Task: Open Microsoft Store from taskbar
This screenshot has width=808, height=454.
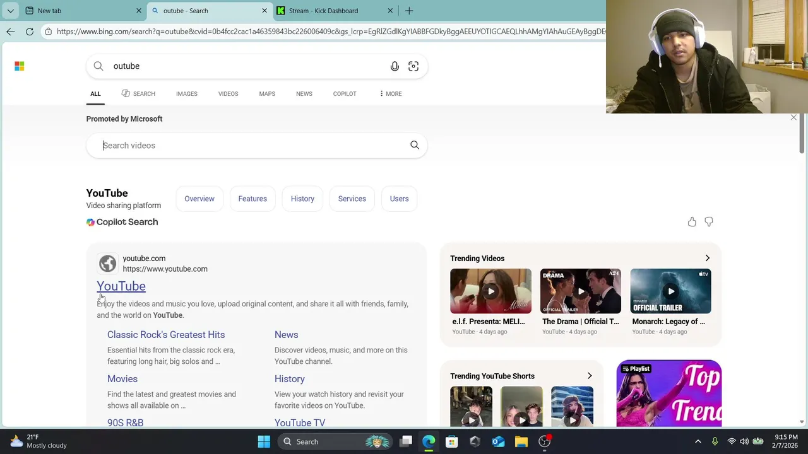Action: [x=452, y=442]
